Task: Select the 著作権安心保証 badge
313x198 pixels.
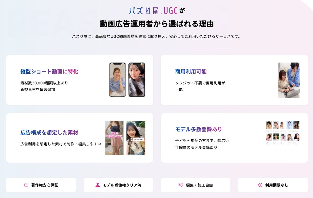Action: [x=41, y=185]
